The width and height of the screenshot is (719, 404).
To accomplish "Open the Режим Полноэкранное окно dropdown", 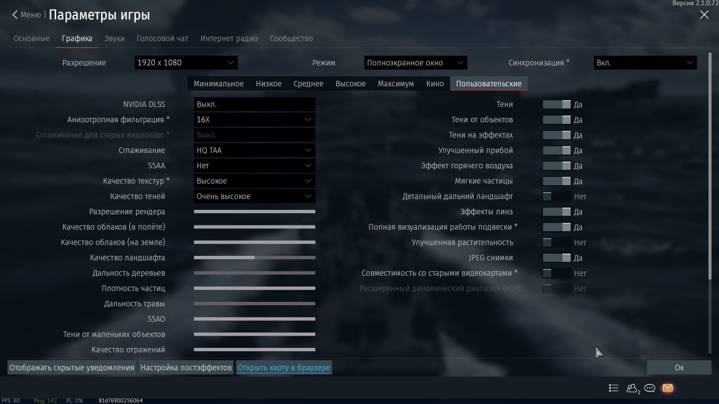I will [416, 63].
